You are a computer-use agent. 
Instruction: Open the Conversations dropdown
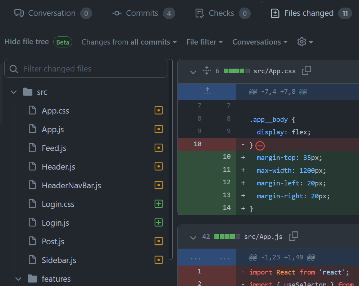260,42
